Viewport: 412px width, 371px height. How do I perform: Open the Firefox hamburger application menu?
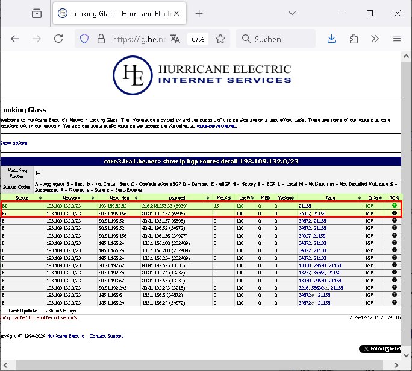click(396, 39)
